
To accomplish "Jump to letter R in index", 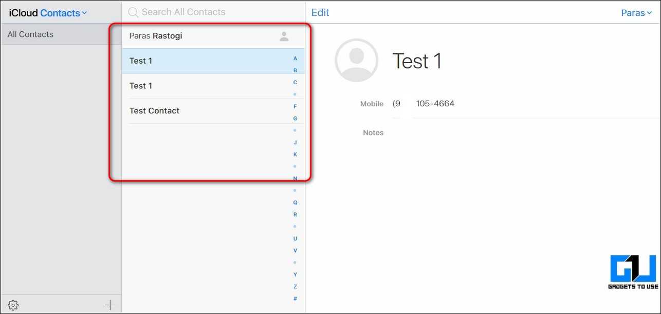I will [x=295, y=214].
